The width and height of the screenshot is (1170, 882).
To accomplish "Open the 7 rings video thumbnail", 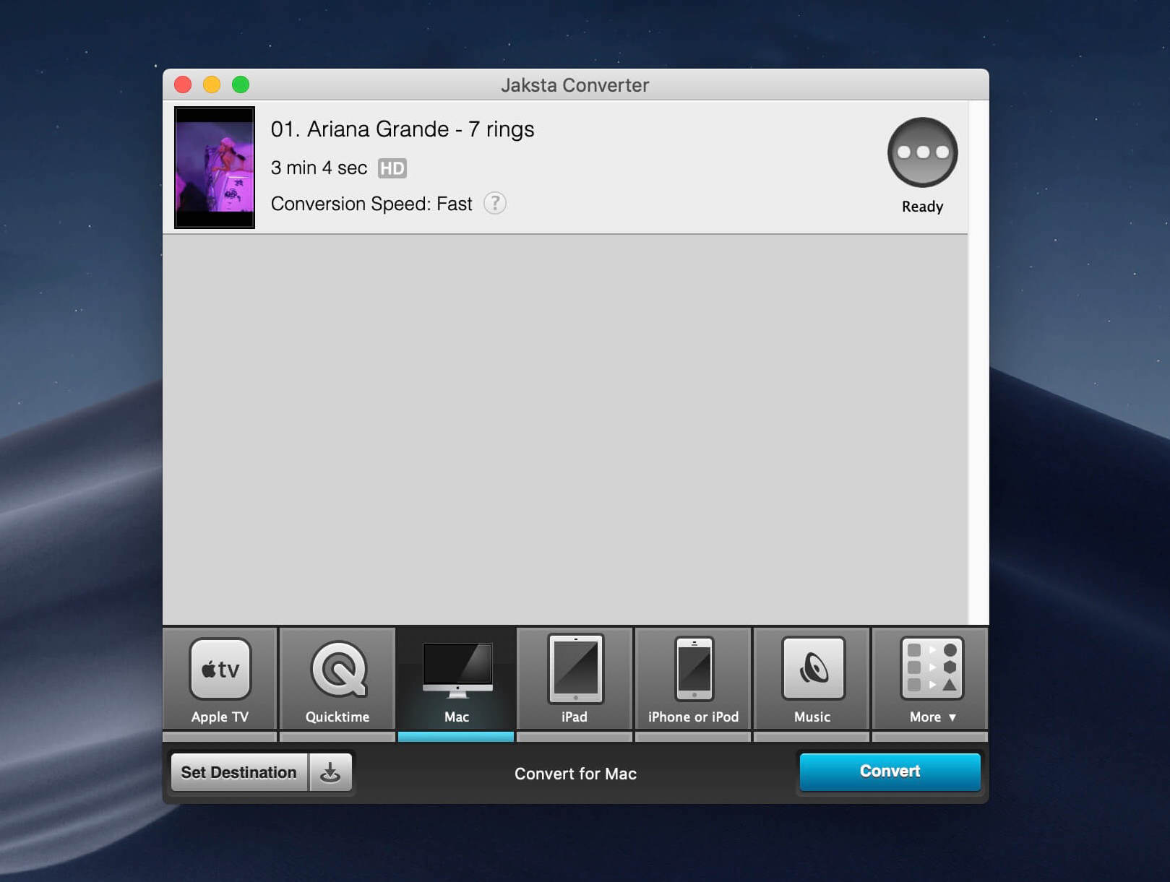I will click(215, 168).
